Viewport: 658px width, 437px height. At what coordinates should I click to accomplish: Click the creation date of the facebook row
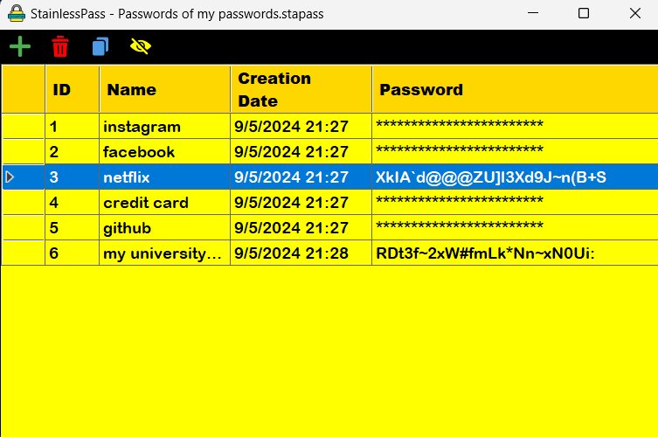[x=301, y=151]
